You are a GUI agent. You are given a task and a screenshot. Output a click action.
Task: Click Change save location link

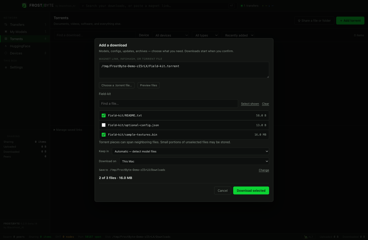(264, 170)
